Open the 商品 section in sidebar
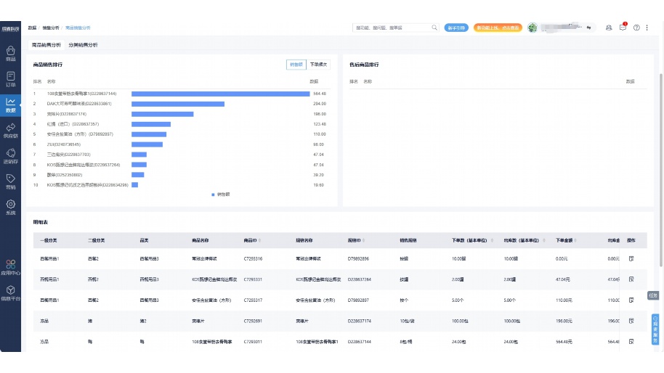Image resolution: width=664 pixels, height=373 pixels. [x=10, y=54]
